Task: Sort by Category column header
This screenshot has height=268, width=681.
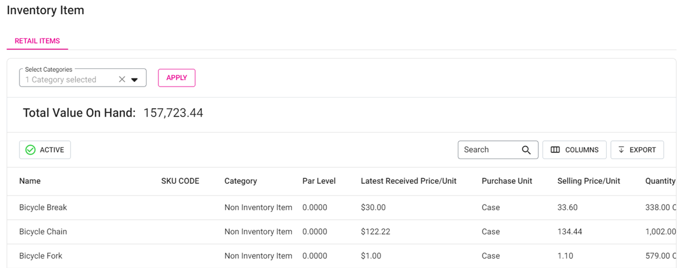Action: tap(240, 181)
